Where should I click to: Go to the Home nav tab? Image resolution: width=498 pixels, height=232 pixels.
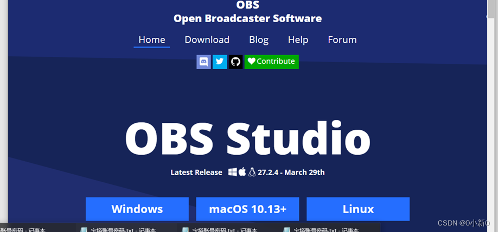pos(152,40)
